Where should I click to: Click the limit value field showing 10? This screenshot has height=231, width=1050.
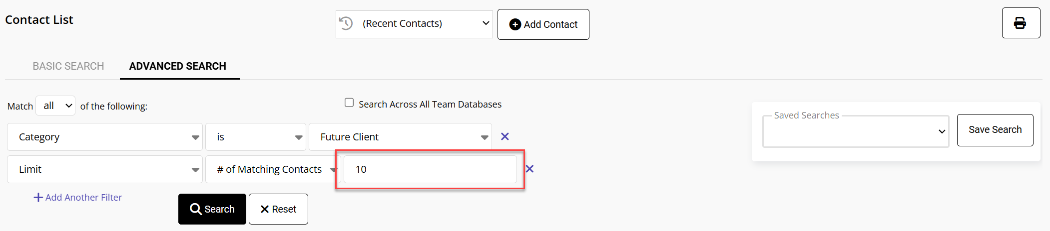point(430,169)
